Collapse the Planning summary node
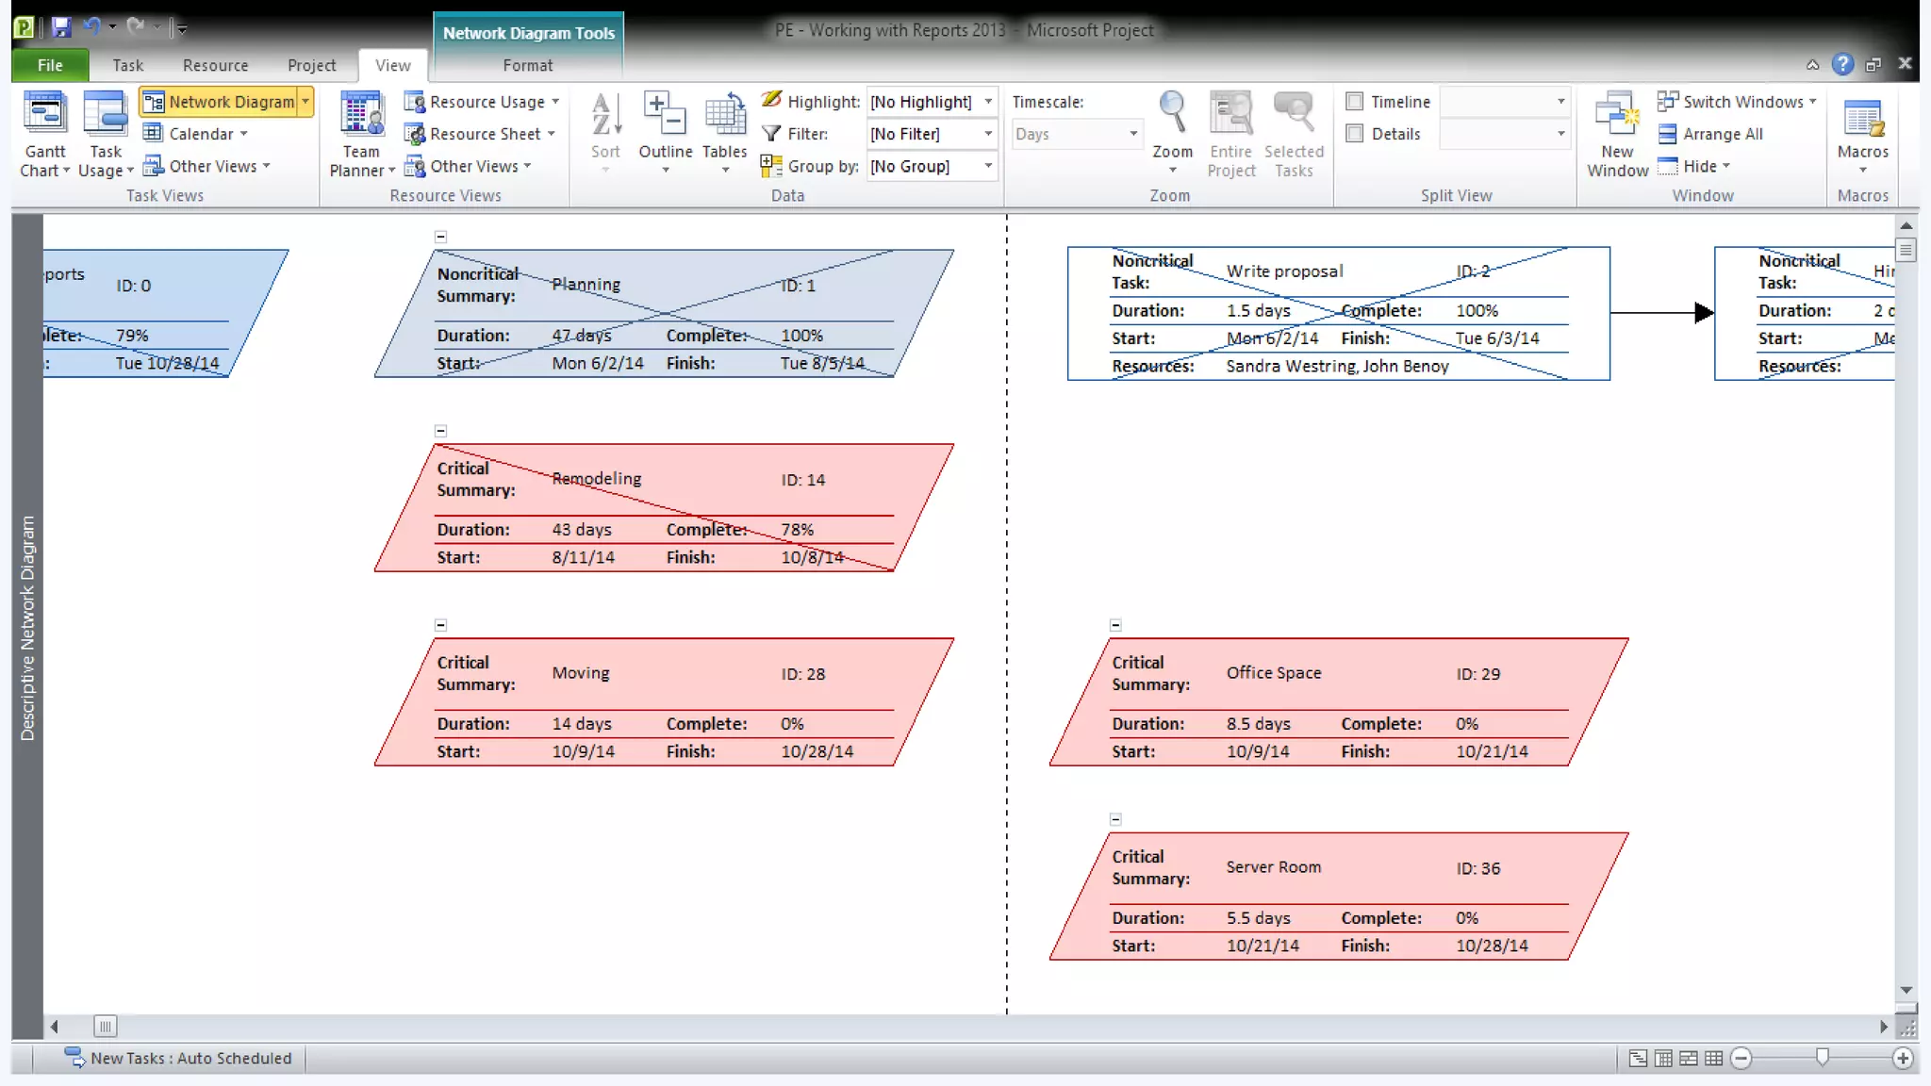The image size is (1931, 1086). pos(440,237)
